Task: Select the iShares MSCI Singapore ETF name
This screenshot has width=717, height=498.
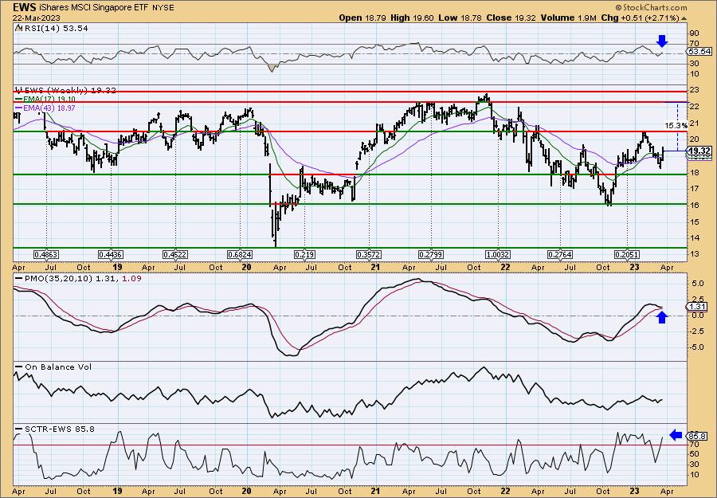Action: tap(92, 7)
